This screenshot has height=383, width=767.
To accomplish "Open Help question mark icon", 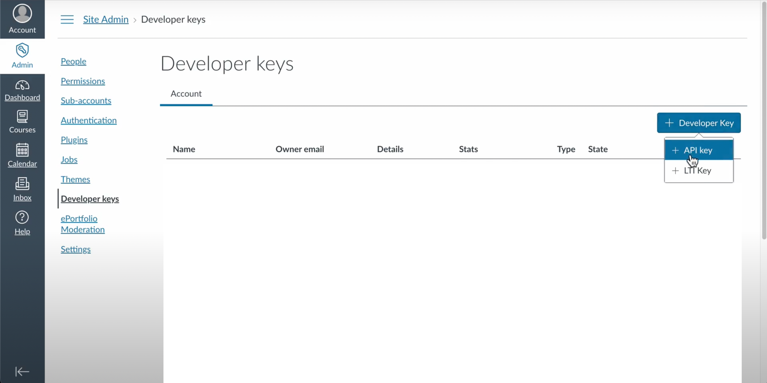I will [22, 217].
